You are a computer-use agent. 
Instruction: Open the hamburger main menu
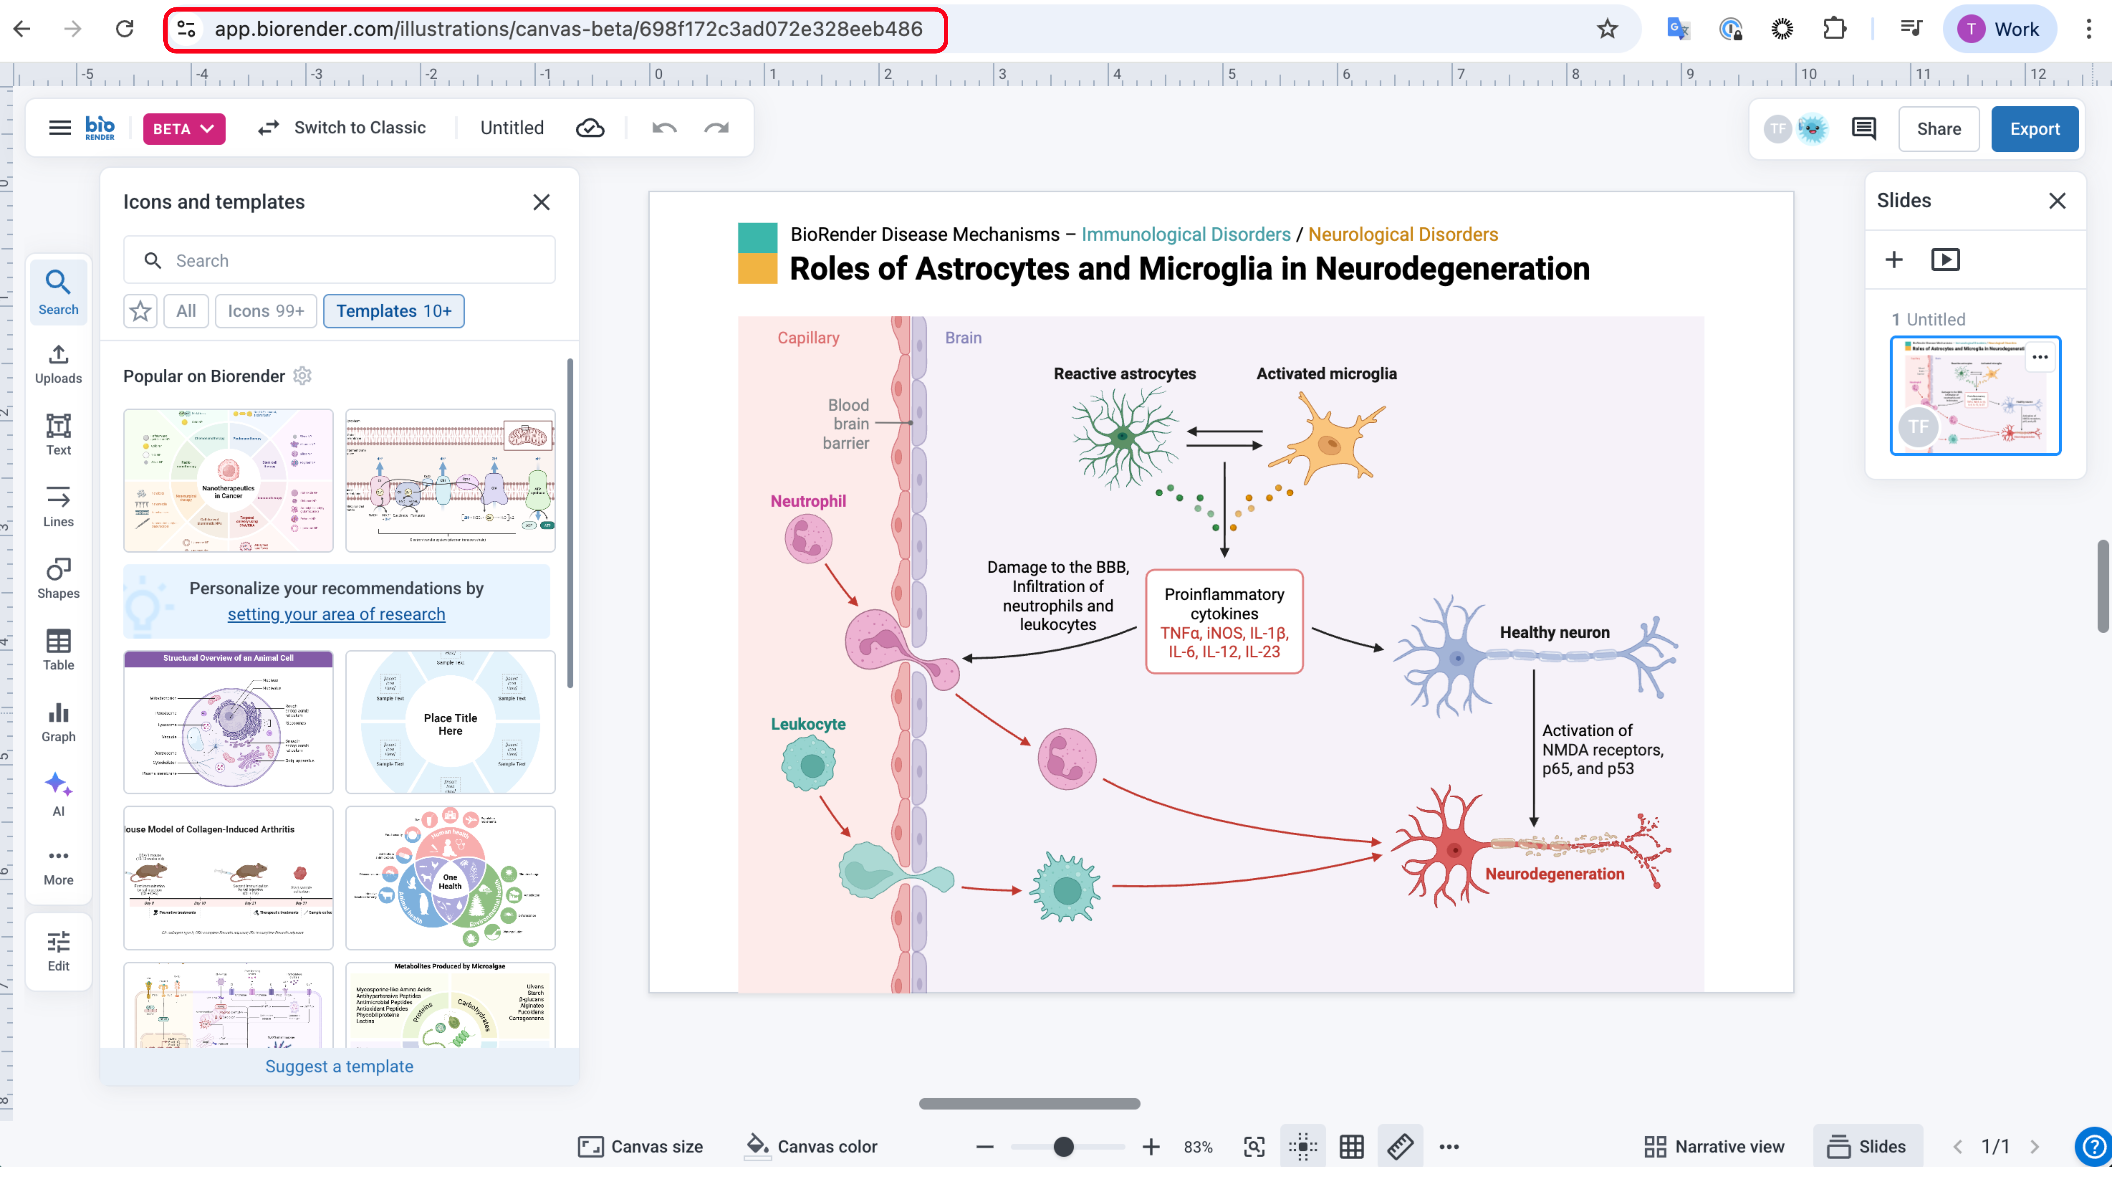click(60, 128)
